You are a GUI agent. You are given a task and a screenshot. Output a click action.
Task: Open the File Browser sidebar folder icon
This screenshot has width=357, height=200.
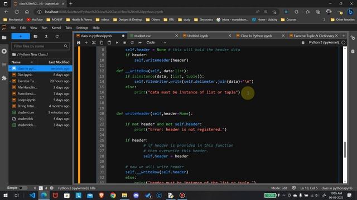pos(4,38)
